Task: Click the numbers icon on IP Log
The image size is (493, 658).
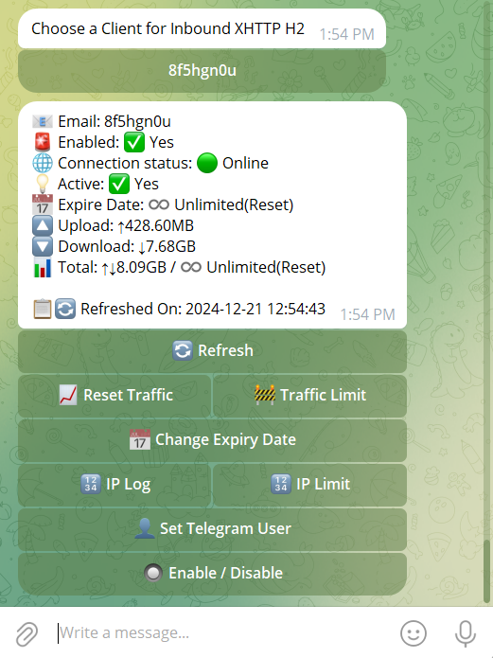Action: click(x=91, y=484)
